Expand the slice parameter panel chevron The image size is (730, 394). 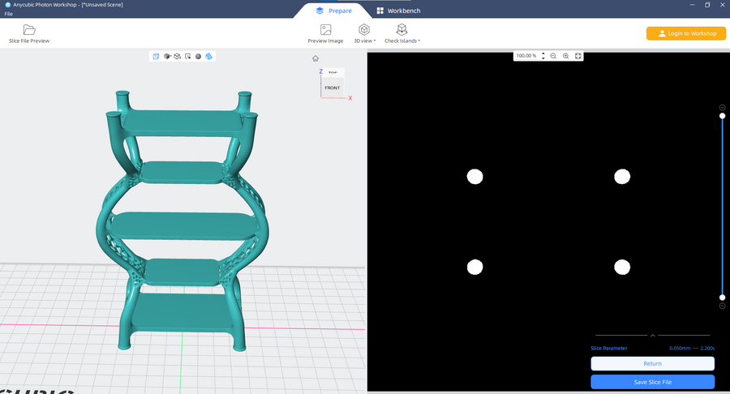[653, 335]
